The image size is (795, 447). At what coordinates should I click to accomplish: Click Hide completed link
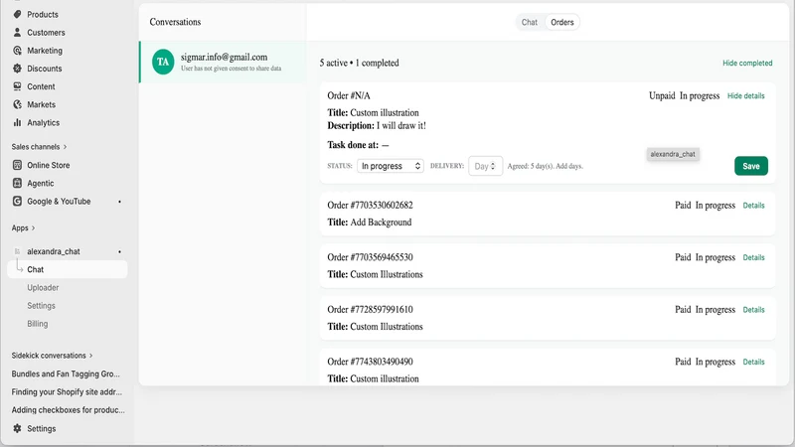747,63
